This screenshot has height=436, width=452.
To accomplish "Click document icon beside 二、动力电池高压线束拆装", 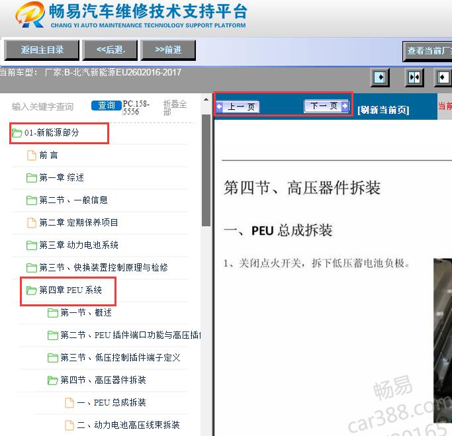I will coord(69,425).
